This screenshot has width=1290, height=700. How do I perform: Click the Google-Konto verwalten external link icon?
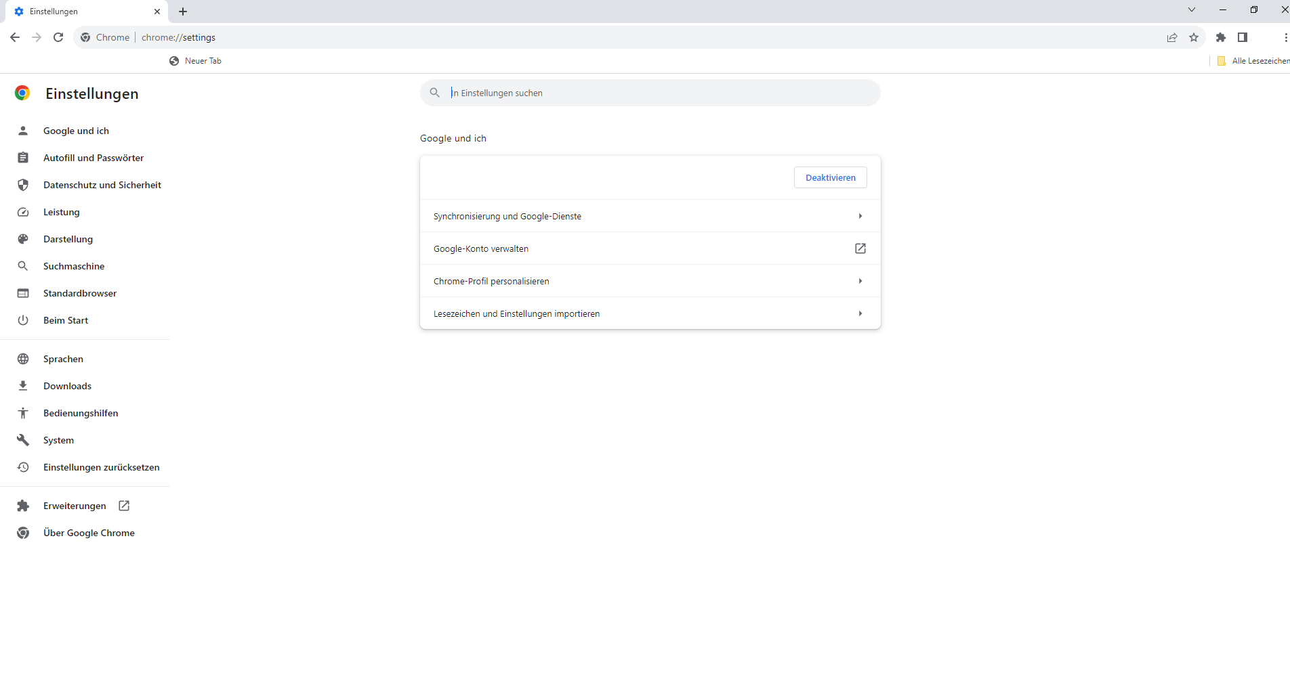click(860, 248)
